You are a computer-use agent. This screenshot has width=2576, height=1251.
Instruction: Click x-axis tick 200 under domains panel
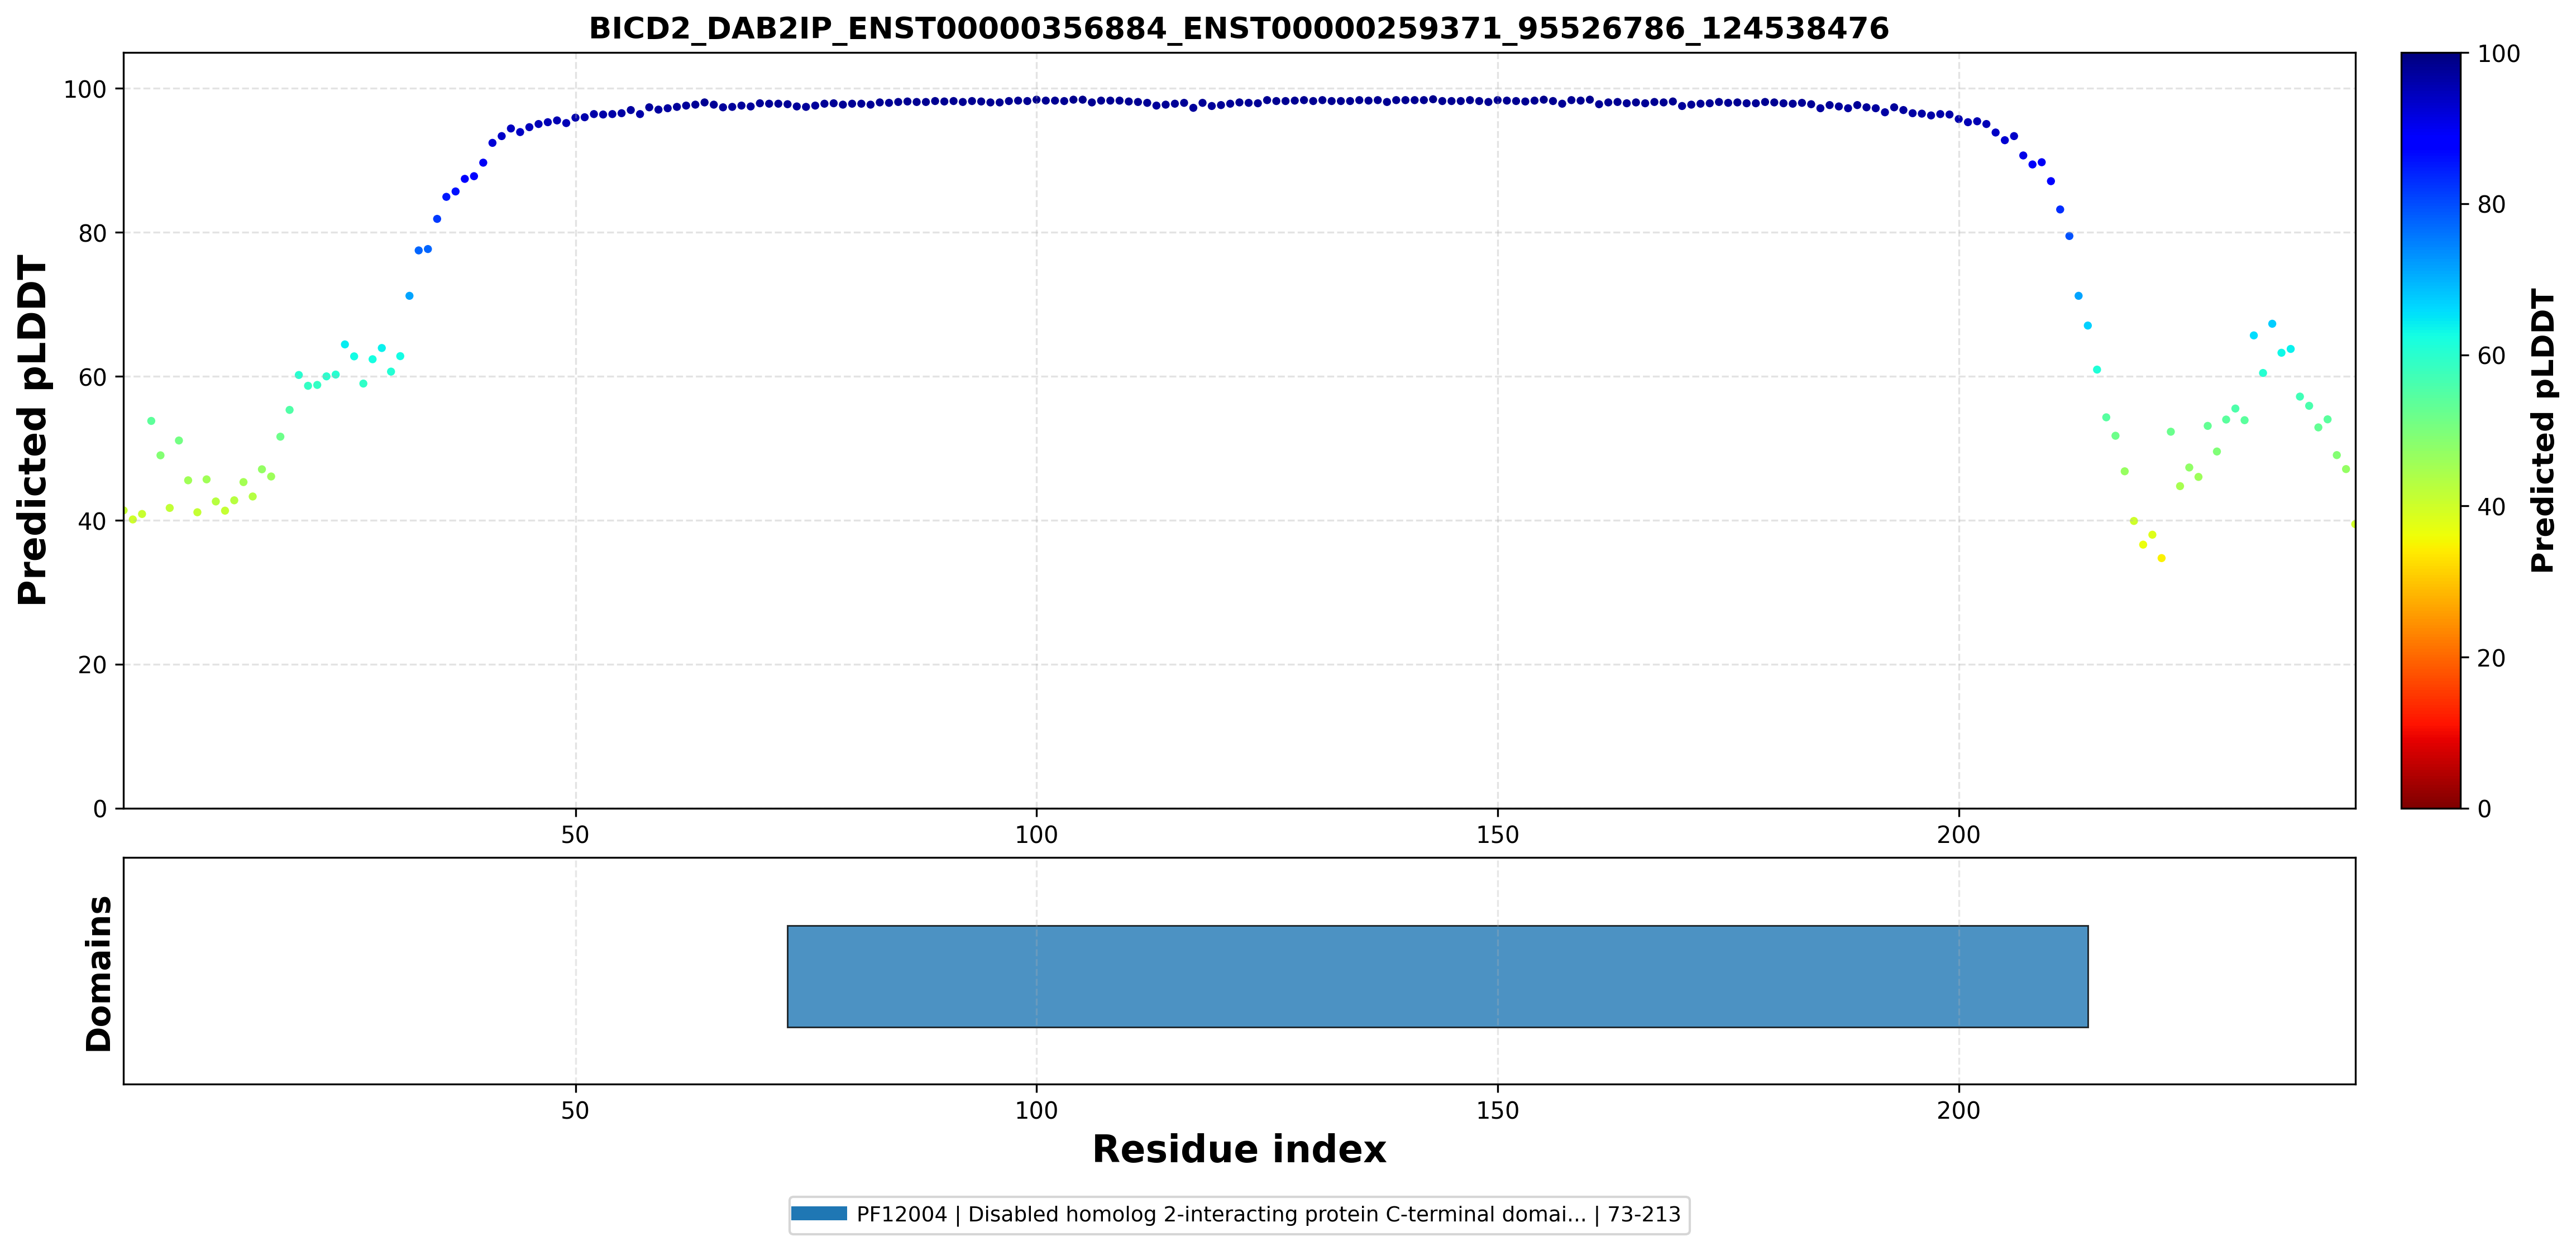(x=1958, y=1110)
